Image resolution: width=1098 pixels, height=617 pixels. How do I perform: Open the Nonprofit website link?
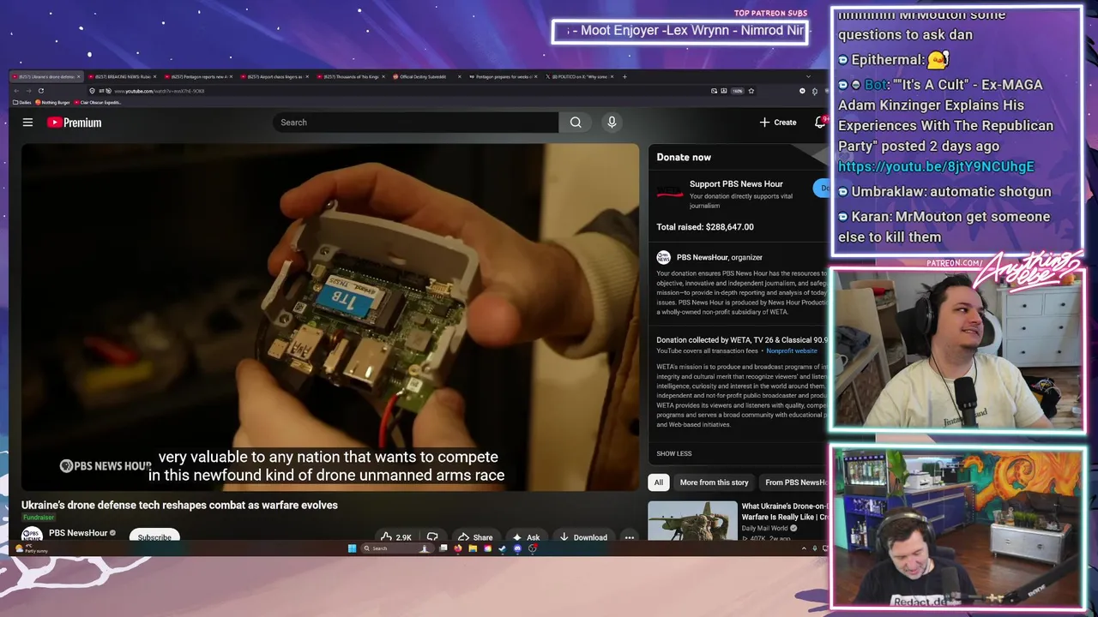pyautogui.click(x=792, y=350)
